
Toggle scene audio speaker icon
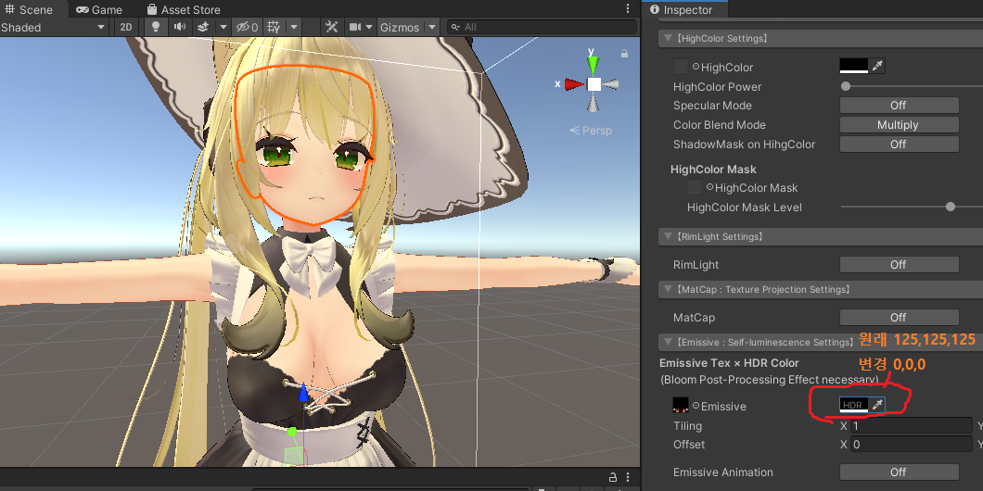pyautogui.click(x=180, y=27)
